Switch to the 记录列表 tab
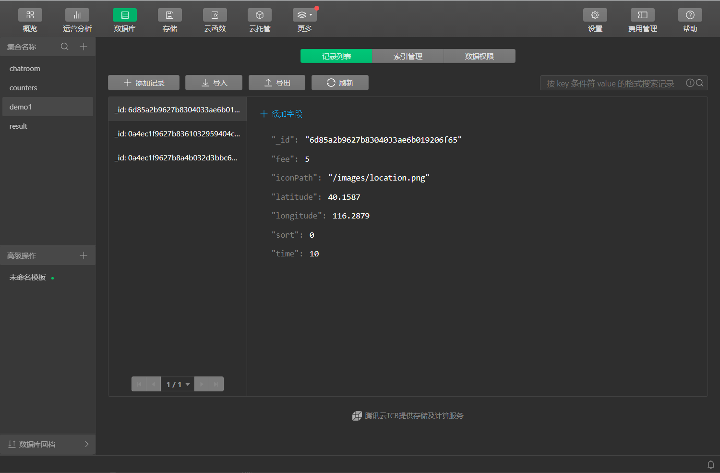Screen dimensions: 720x473 pyautogui.click(x=336, y=56)
